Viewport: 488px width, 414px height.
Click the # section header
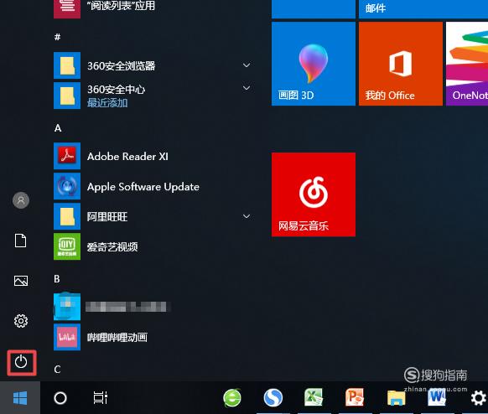(x=57, y=37)
